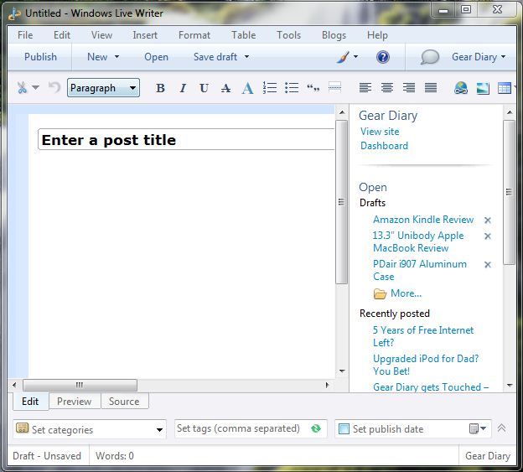This screenshot has height=472, width=523.
Task: Open the blue Help question icon
Action: click(x=383, y=57)
